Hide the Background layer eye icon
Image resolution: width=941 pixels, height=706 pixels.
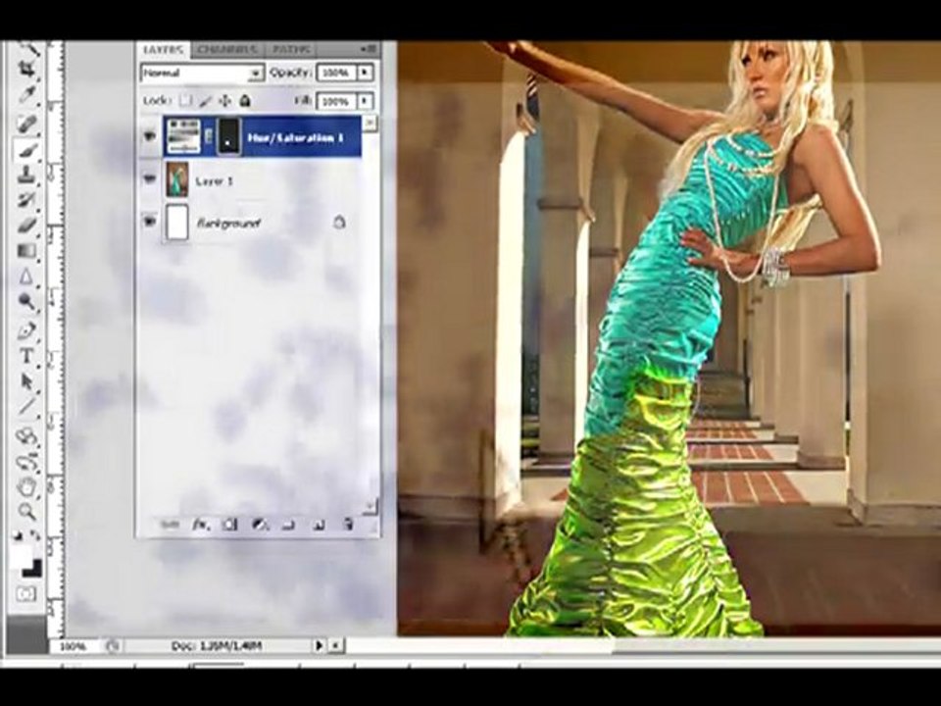(x=149, y=222)
